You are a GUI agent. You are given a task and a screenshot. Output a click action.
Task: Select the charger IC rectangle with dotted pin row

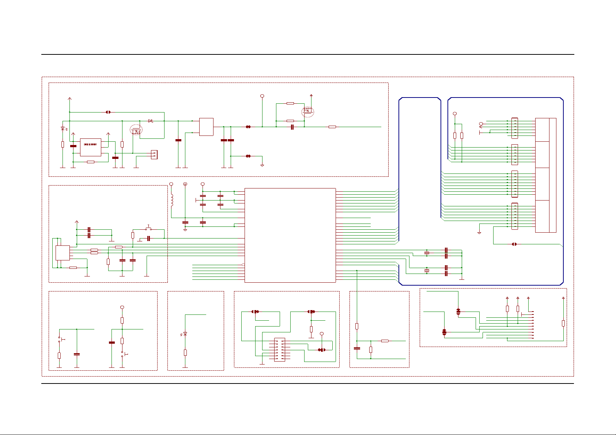tap(91, 147)
